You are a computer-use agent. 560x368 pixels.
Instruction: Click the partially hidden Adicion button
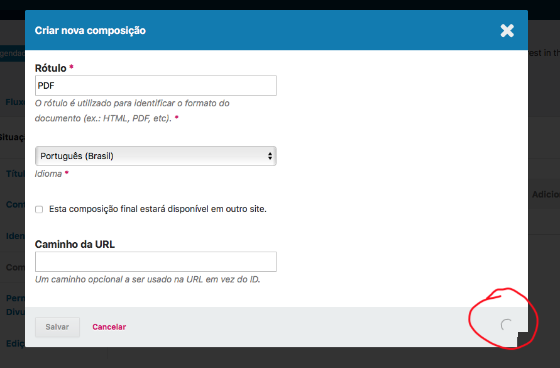point(546,194)
